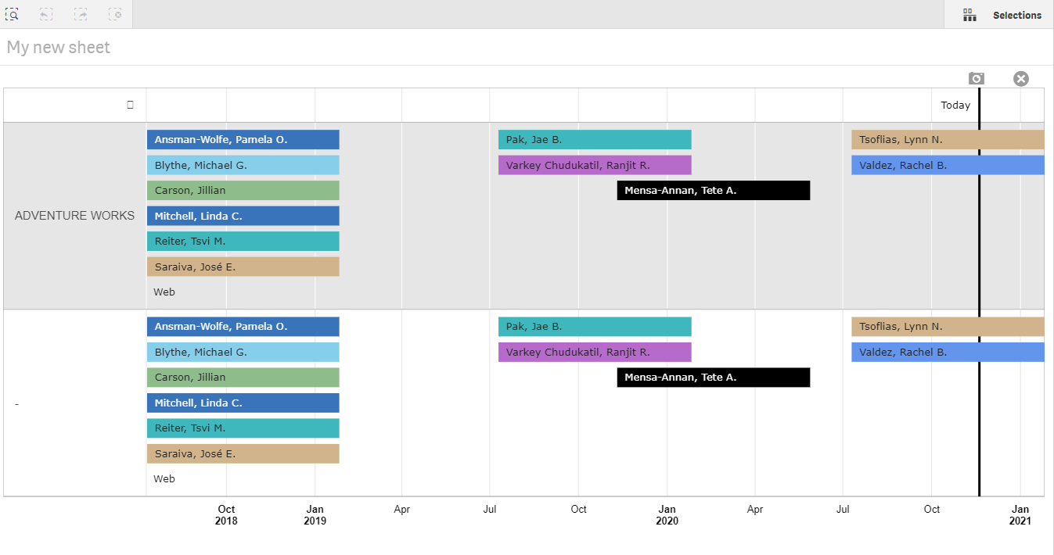The image size is (1054, 555).
Task: Collapse the ADVENTURE WORKS group row
Action: [74, 216]
